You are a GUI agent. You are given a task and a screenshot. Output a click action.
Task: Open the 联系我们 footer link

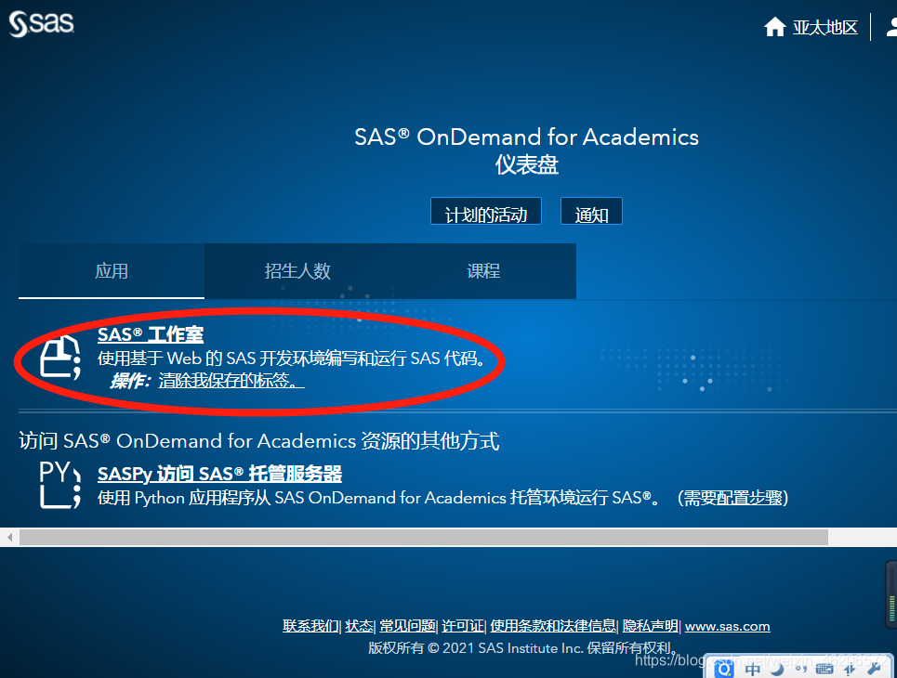[x=310, y=627]
